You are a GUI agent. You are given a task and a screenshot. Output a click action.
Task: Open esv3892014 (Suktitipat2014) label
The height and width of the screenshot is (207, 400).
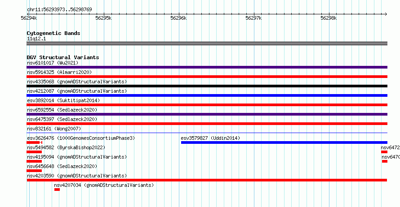(63, 100)
